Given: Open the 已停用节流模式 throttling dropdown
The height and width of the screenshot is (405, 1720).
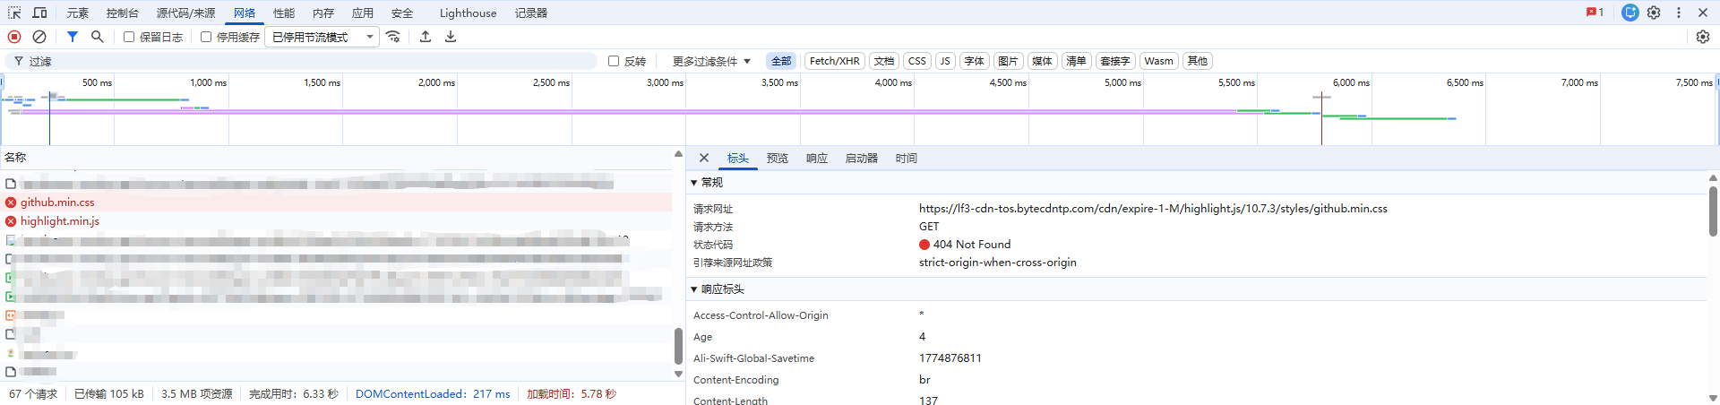Looking at the screenshot, I should click(x=322, y=37).
